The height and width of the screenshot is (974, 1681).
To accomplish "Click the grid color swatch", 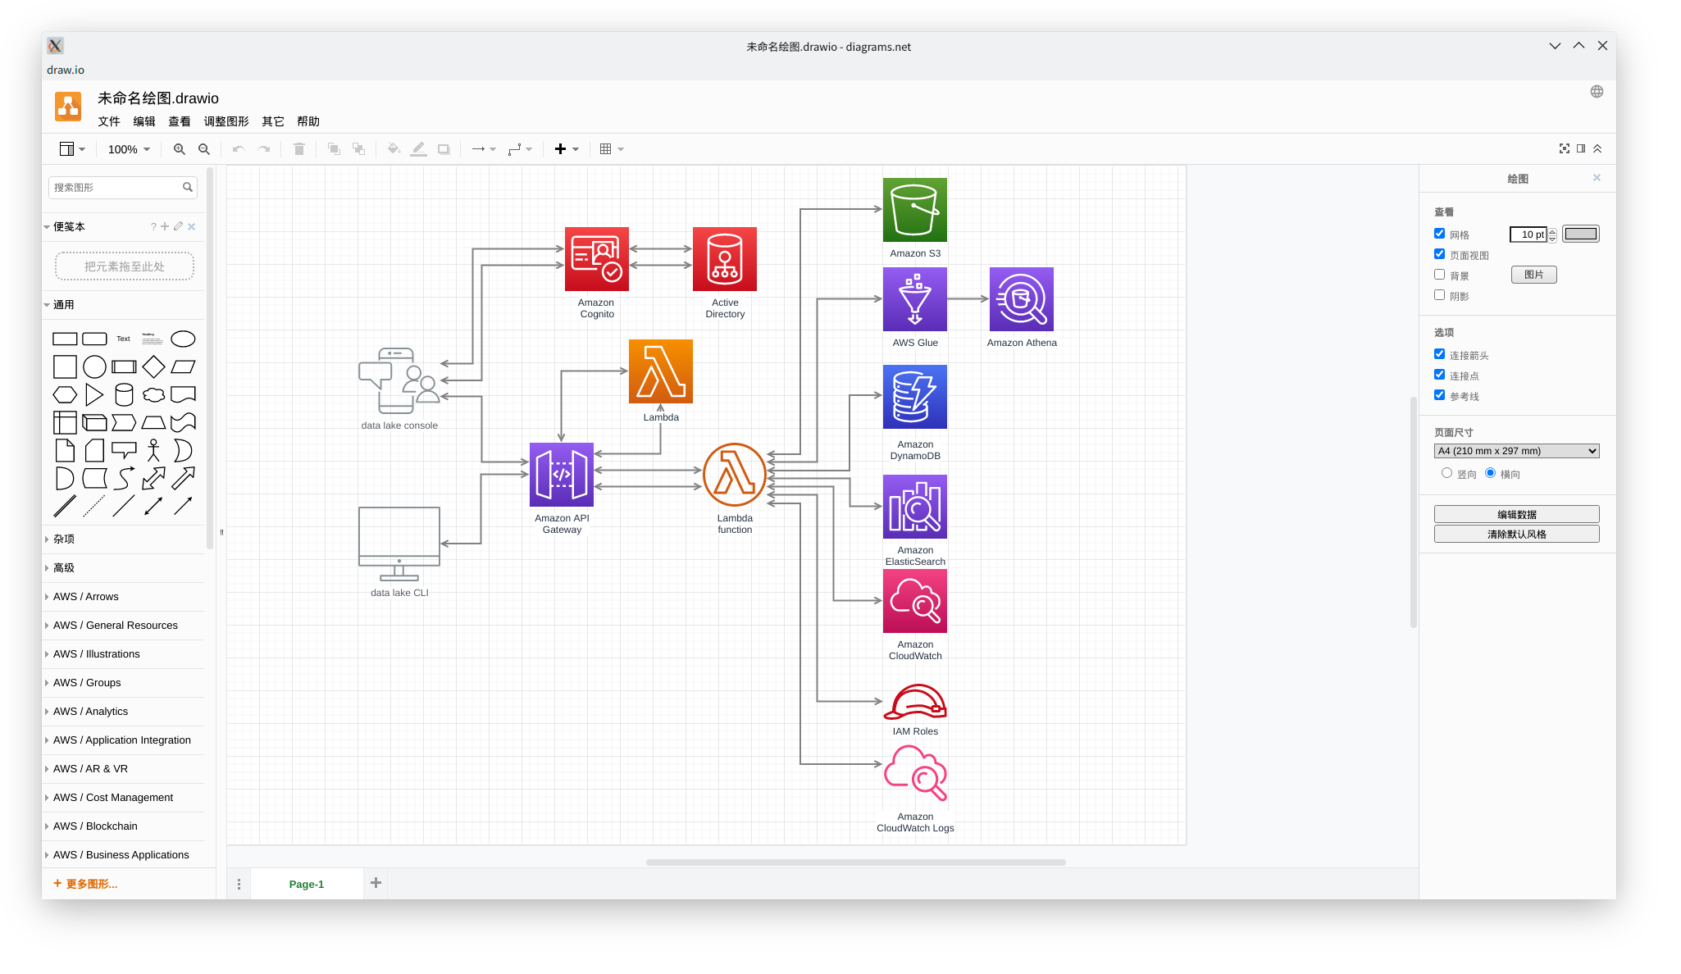I will [x=1579, y=234].
